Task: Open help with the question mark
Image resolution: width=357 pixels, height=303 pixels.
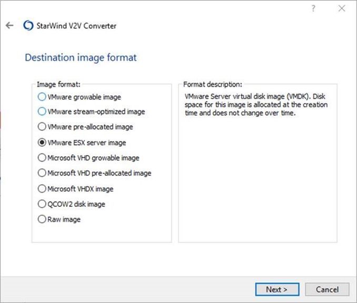Action: pyautogui.click(x=313, y=8)
